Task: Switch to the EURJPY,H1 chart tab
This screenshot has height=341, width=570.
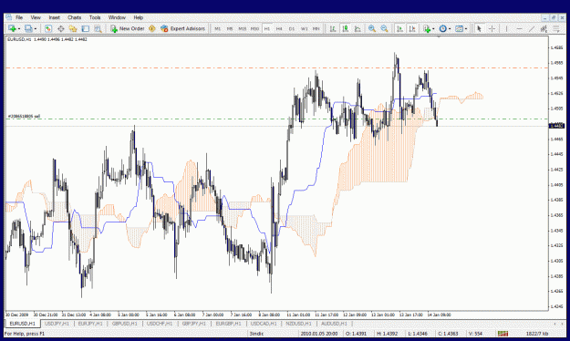Action: click(x=90, y=324)
